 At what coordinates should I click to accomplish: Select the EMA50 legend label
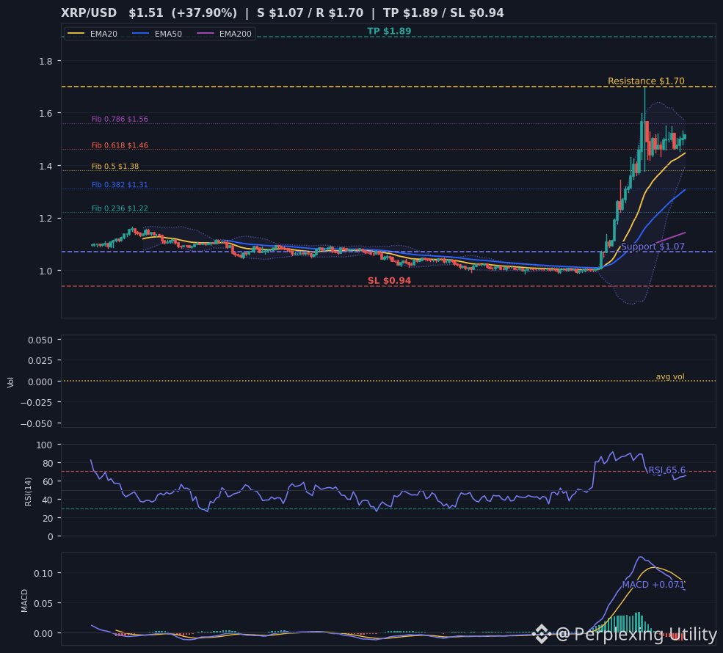tap(168, 34)
